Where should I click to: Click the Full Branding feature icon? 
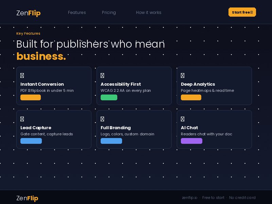pos(102,119)
